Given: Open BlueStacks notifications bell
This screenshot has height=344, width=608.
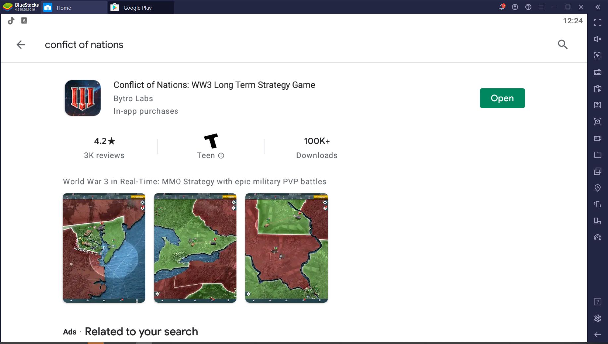Looking at the screenshot, I should coord(502,7).
